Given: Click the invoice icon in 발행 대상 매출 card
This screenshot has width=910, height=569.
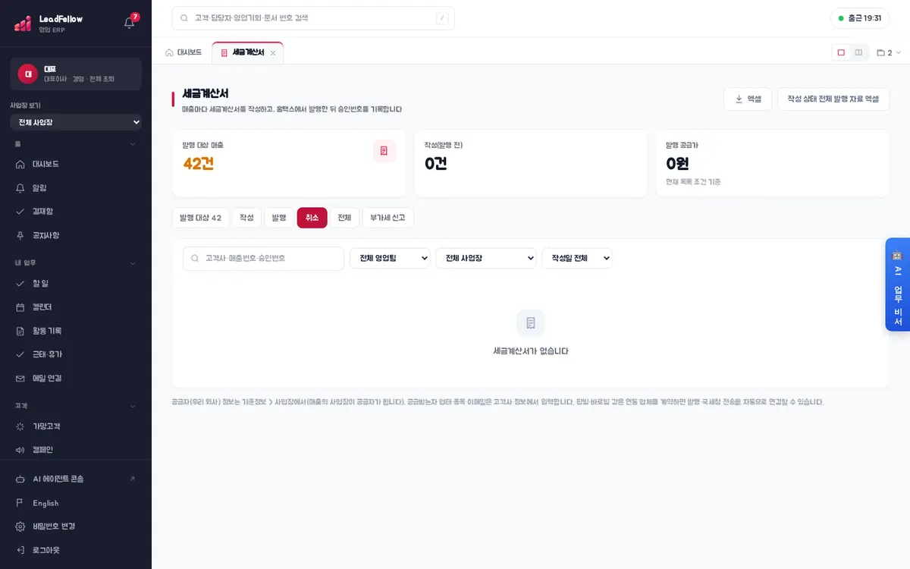Looking at the screenshot, I should pos(384,151).
